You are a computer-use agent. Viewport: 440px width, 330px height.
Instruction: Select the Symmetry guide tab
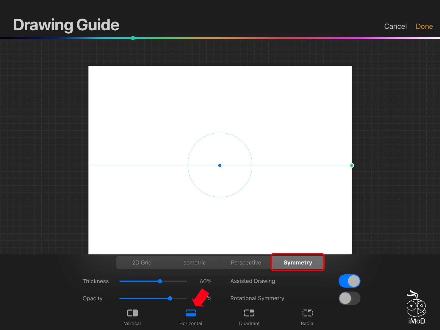(x=297, y=262)
